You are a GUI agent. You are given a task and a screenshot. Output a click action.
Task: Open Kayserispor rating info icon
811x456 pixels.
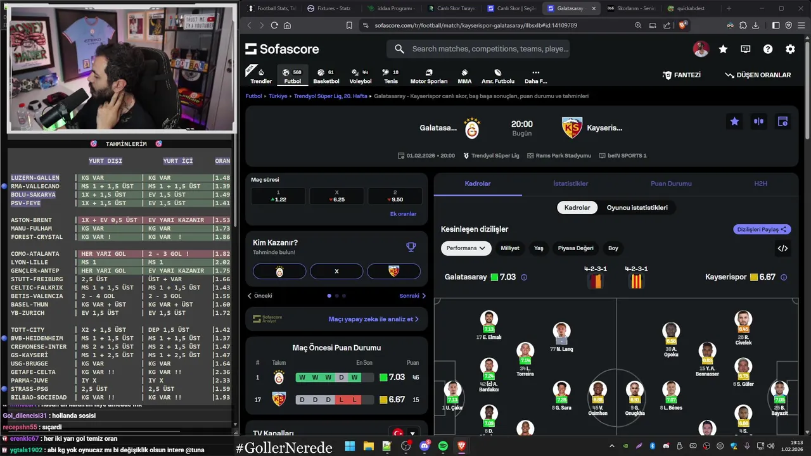click(784, 277)
